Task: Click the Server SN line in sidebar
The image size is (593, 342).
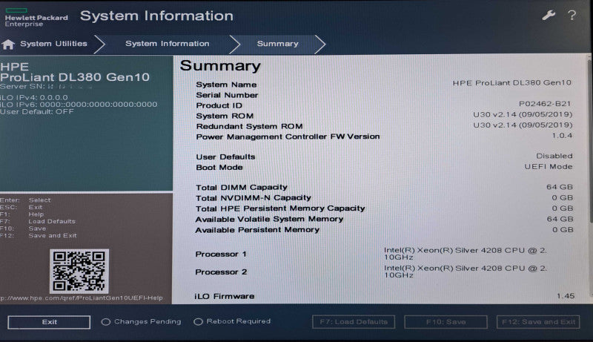Action: tap(46, 87)
